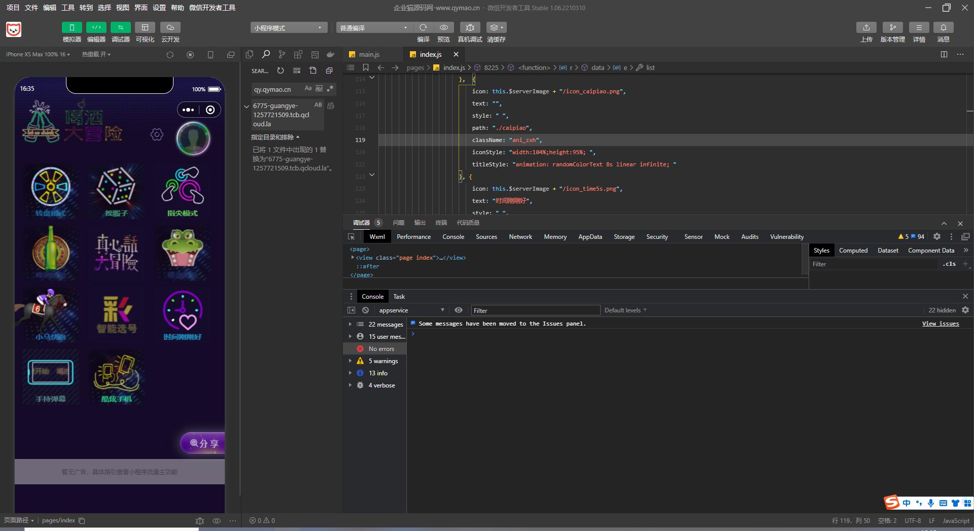The image size is (974, 531).
Task: Switch to the Network devtools tab
Action: click(520, 237)
